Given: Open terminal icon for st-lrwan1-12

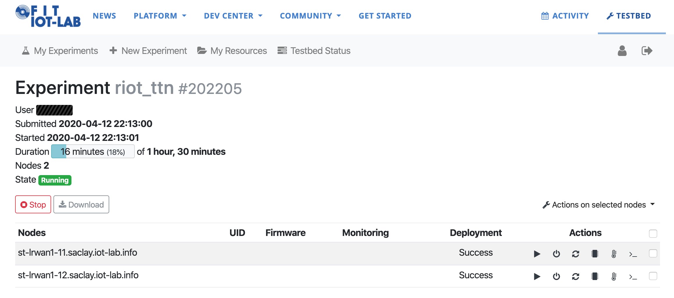Looking at the screenshot, I should [x=633, y=277].
